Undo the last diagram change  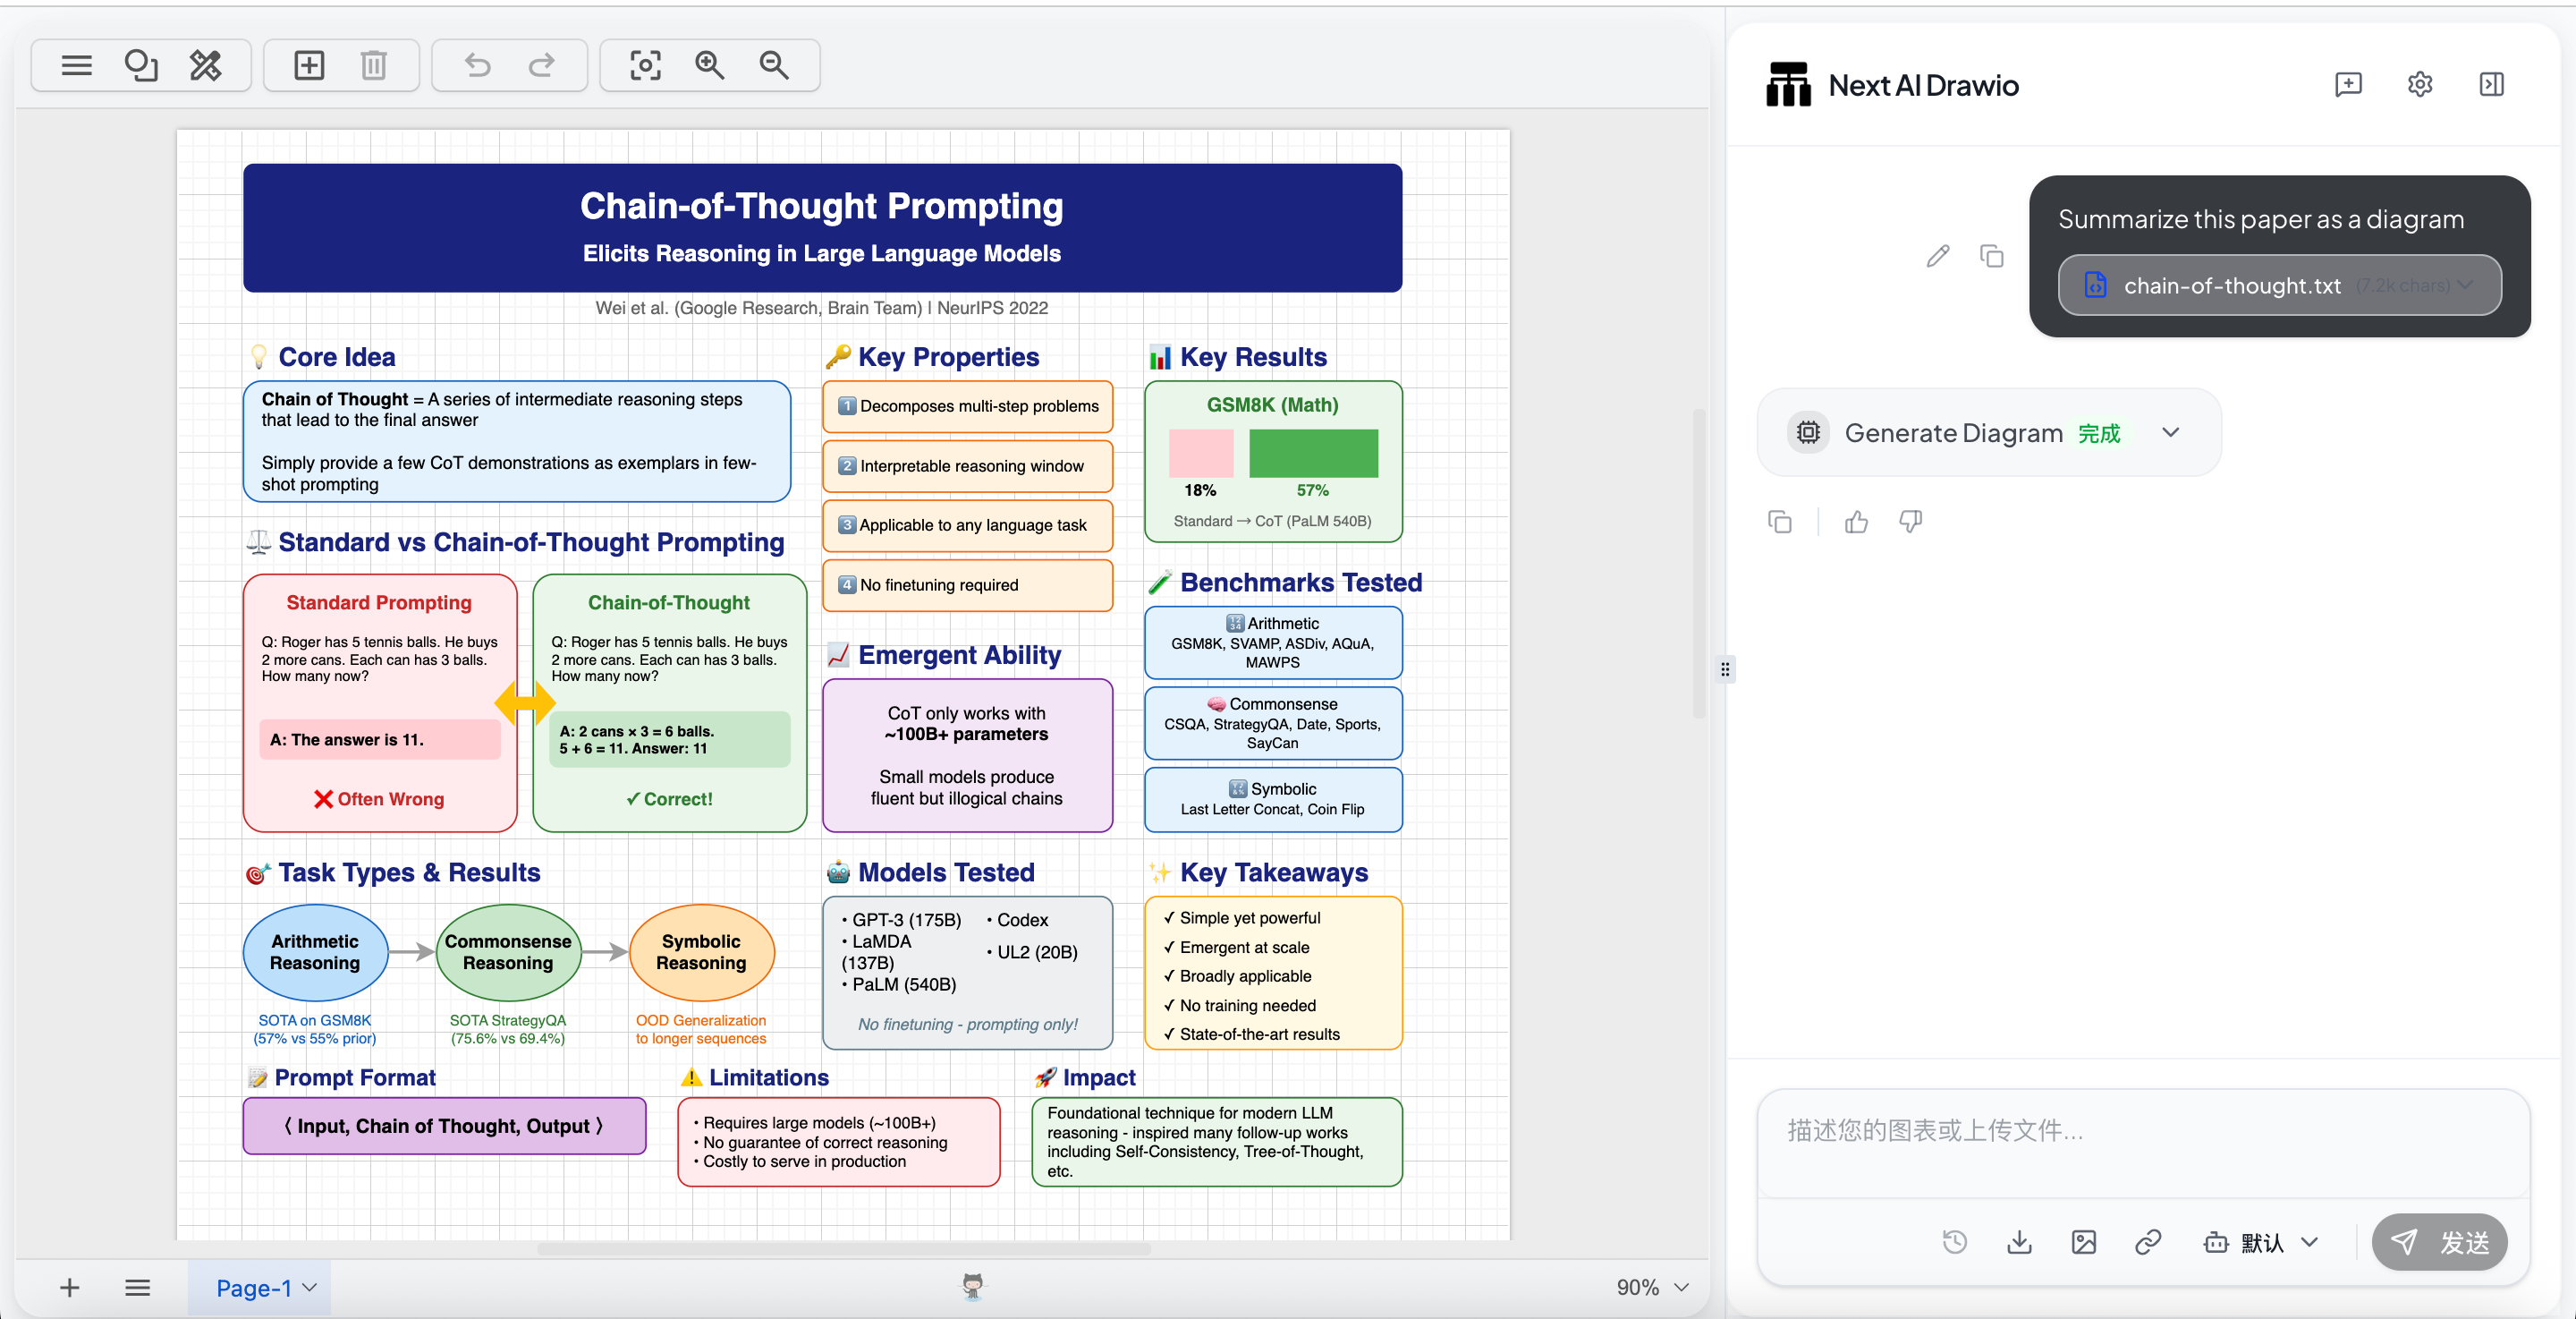478,66
